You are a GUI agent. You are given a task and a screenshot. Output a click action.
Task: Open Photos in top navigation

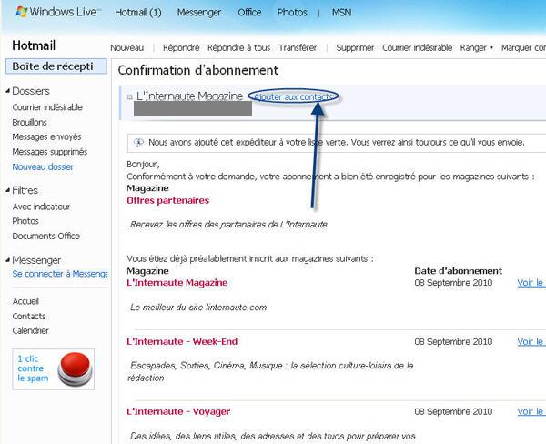pyautogui.click(x=292, y=12)
